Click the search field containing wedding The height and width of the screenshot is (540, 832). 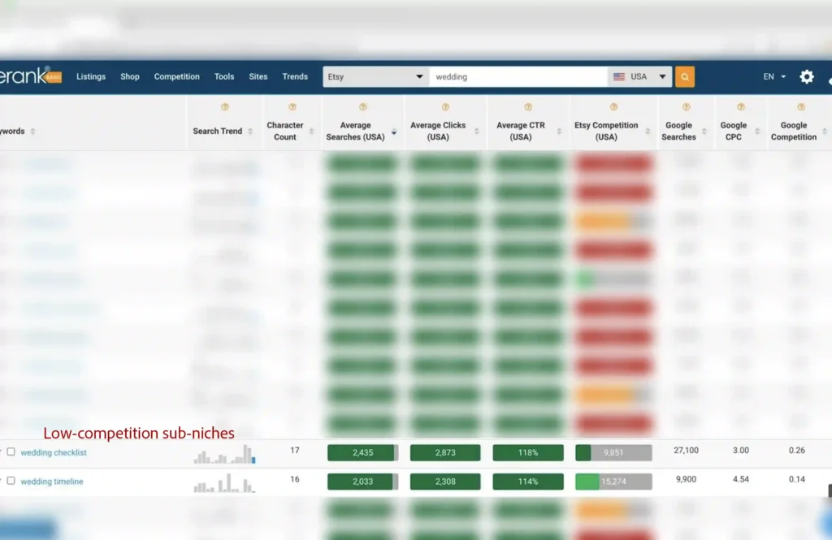[x=518, y=77]
